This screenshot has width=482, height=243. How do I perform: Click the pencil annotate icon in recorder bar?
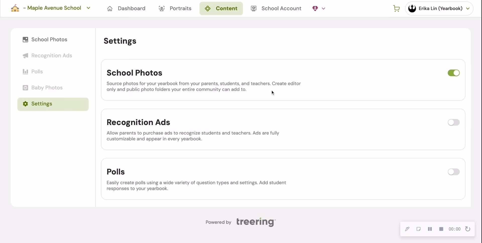(x=407, y=229)
